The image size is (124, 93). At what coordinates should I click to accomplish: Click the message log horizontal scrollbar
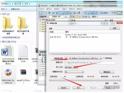(x=85, y=53)
